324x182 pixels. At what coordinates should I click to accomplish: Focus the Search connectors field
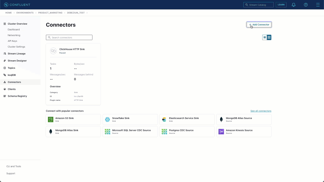pyautogui.click(x=69, y=37)
